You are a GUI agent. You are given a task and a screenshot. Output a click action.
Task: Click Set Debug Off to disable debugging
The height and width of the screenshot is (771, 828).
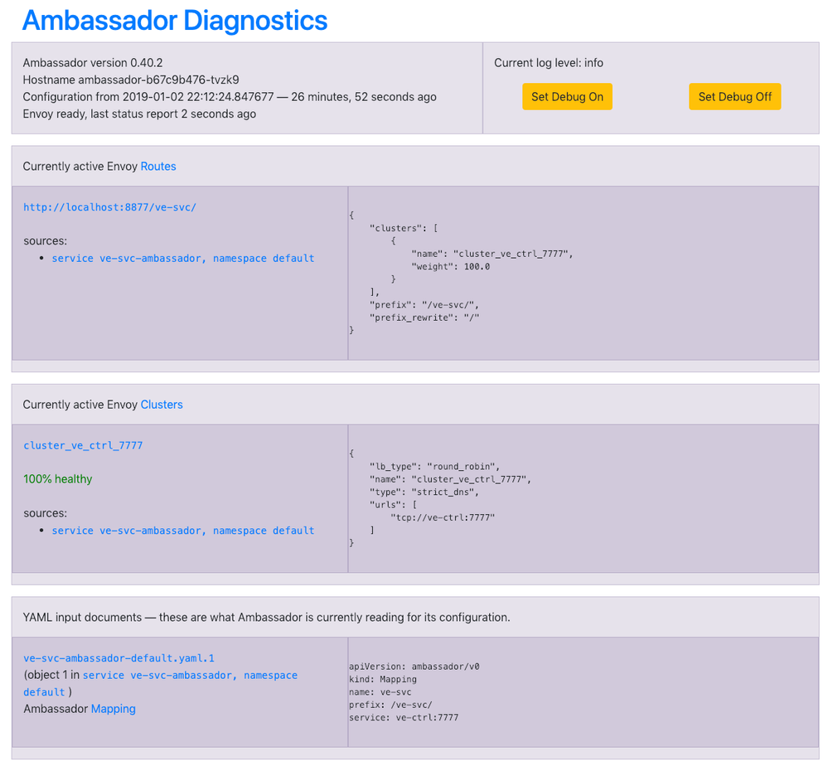tap(734, 96)
